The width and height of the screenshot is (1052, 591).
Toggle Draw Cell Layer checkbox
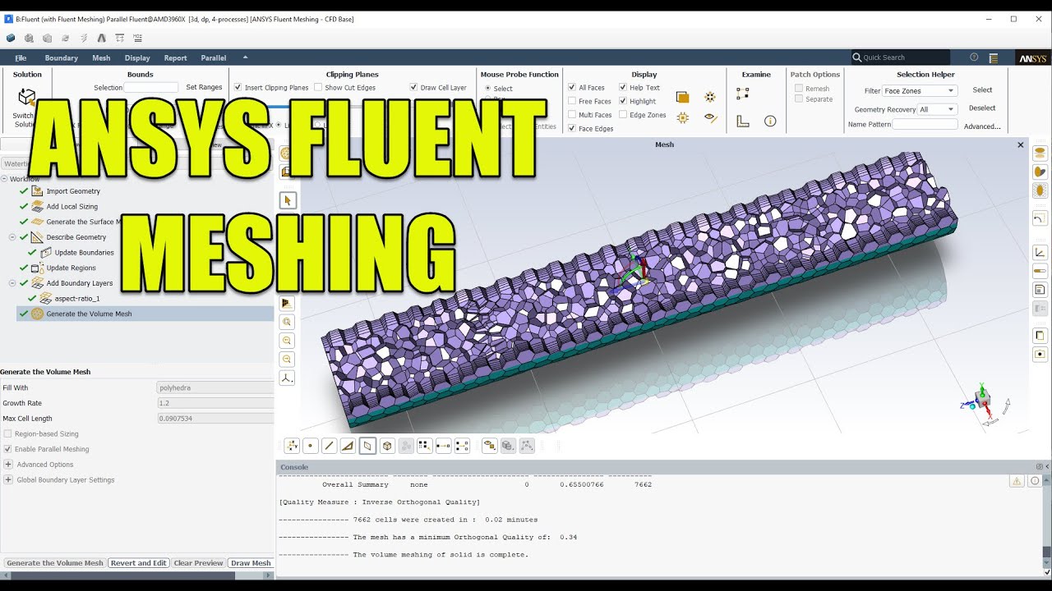click(x=413, y=88)
